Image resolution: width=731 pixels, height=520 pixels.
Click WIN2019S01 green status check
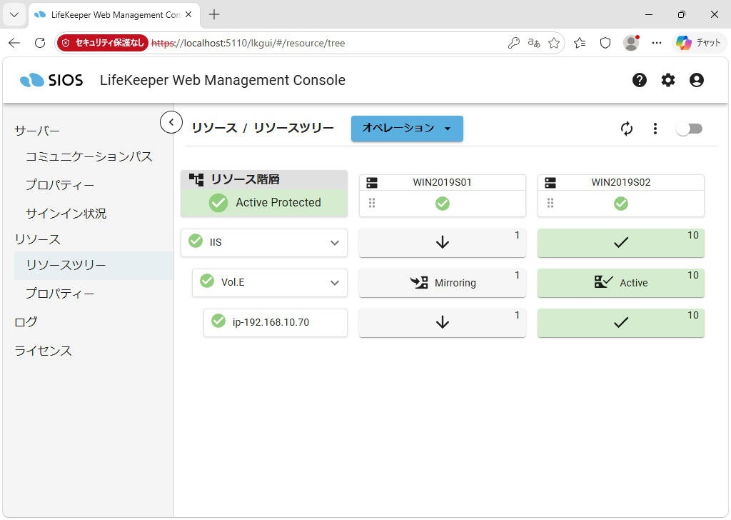(443, 204)
